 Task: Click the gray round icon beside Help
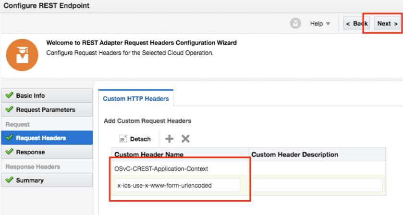(x=295, y=24)
